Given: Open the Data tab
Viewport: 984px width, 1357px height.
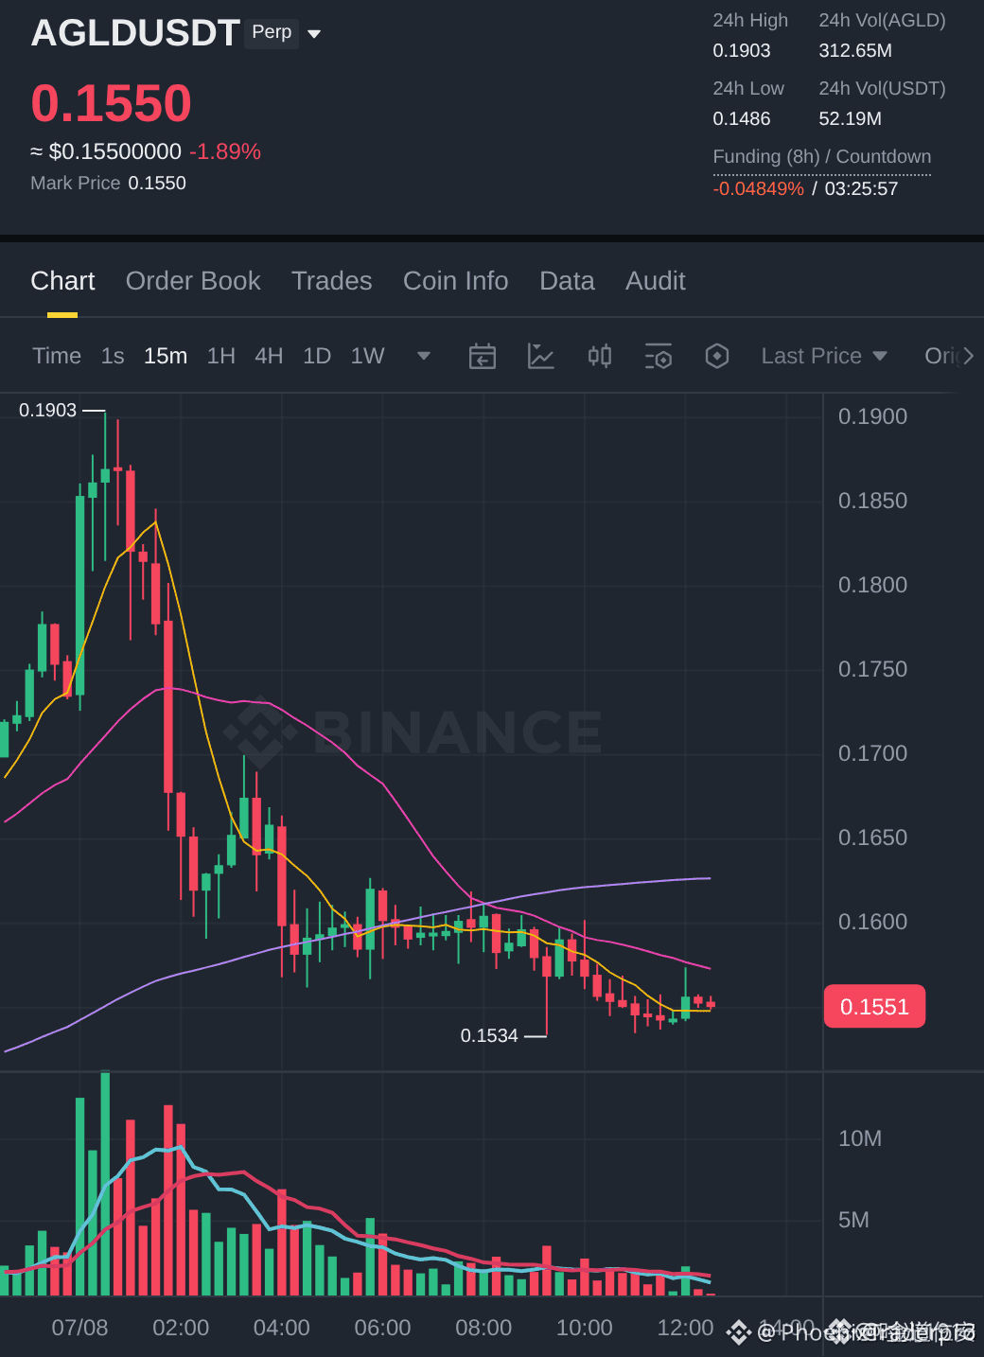Looking at the screenshot, I should pos(567,281).
